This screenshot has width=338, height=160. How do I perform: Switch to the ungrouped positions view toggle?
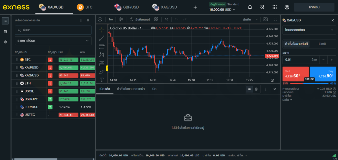tap(249, 89)
